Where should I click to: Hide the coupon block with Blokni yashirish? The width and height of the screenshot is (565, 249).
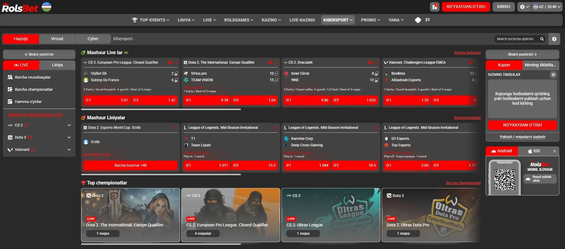coord(522,54)
